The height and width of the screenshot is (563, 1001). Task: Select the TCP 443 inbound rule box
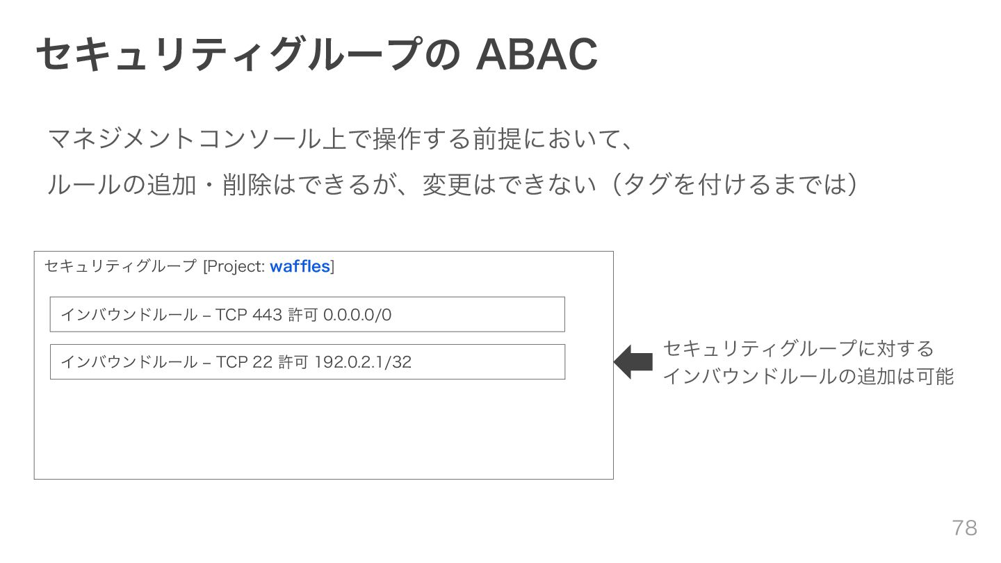click(x=307, y=314)
